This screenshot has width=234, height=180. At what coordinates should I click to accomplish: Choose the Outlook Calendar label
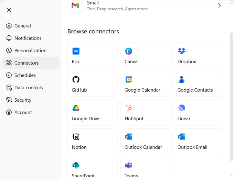pos(143,147)
